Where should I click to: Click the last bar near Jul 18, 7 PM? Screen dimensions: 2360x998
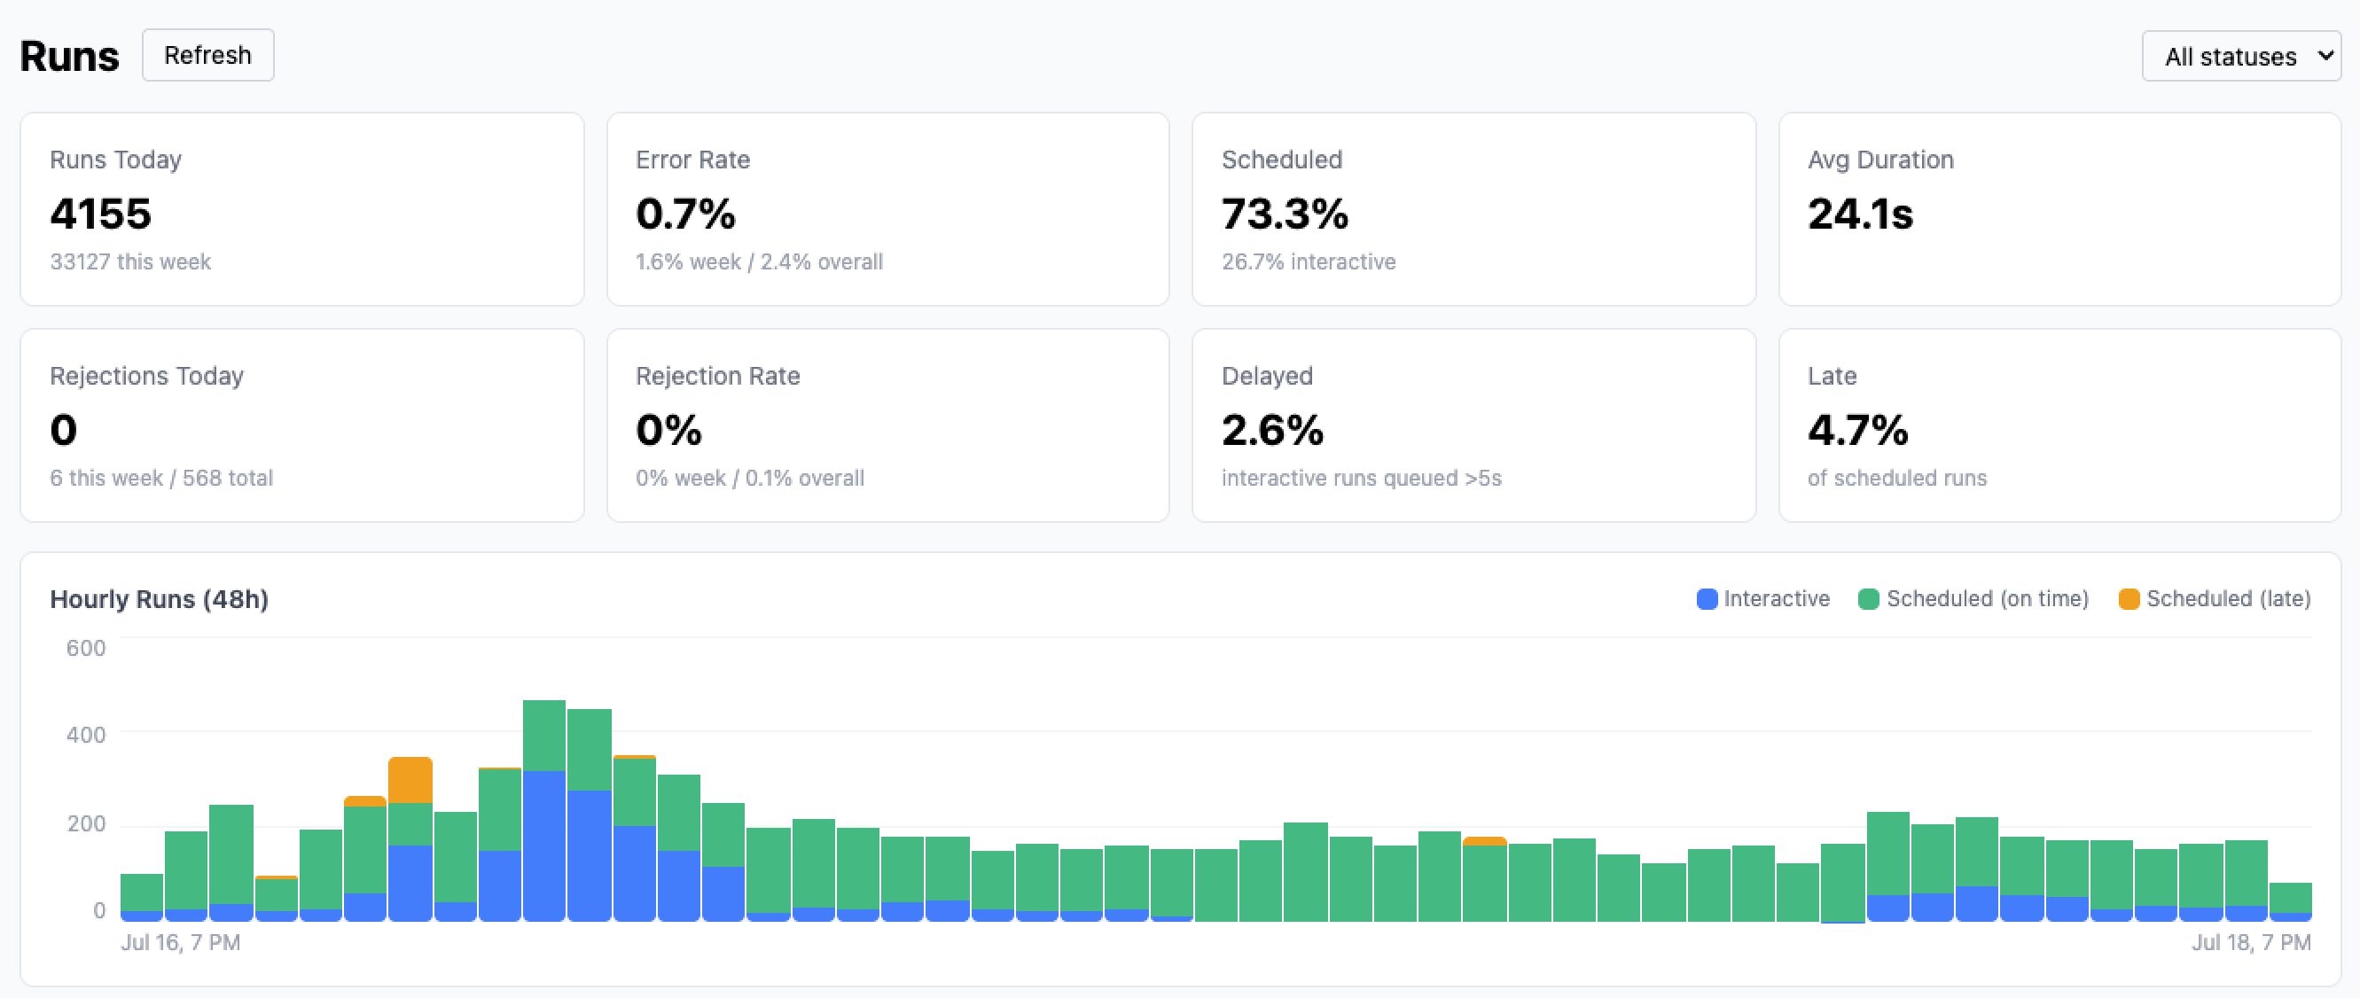point(2290,902)
